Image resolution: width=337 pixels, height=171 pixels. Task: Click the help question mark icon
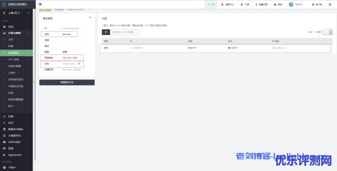(x=275, y=5)
